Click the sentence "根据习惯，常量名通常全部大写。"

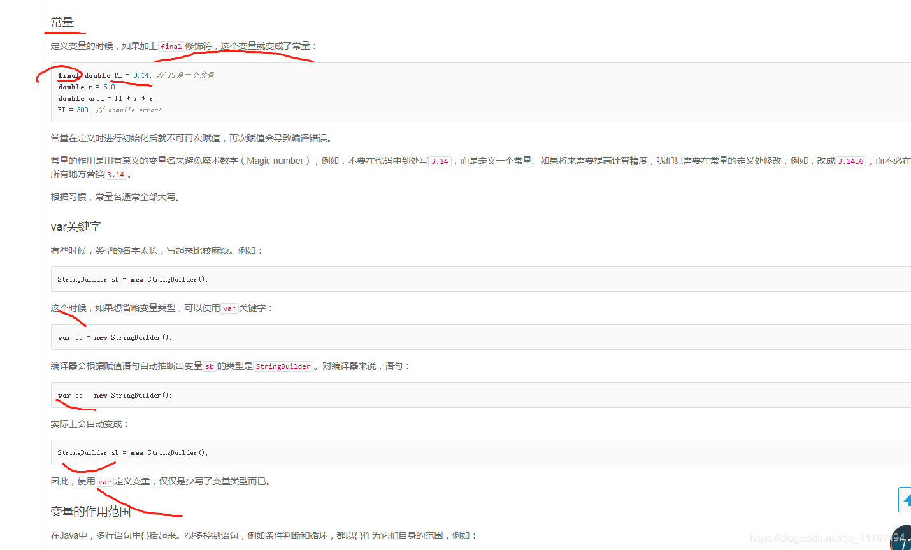tap(117, 197)
